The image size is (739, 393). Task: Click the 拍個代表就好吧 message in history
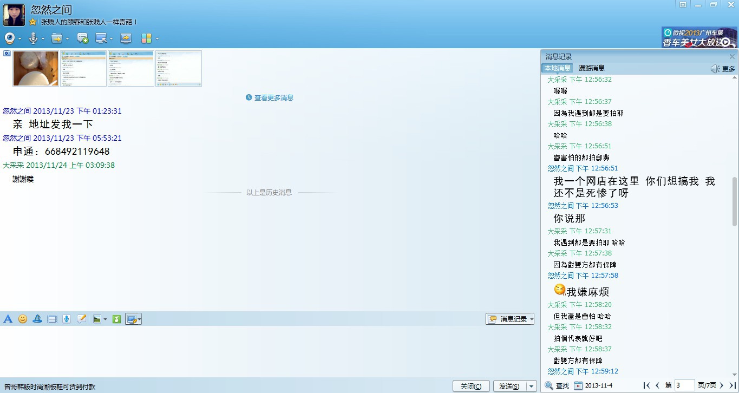[x=578, y=338]
